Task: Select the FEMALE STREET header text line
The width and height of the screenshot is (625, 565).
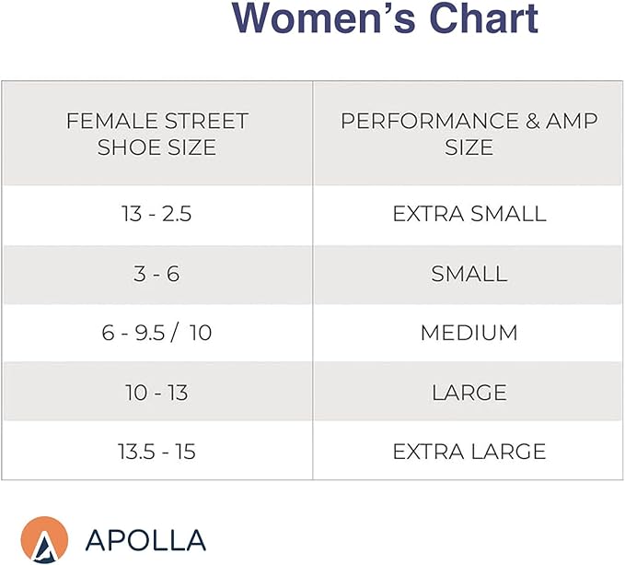Action: [156, 121]
